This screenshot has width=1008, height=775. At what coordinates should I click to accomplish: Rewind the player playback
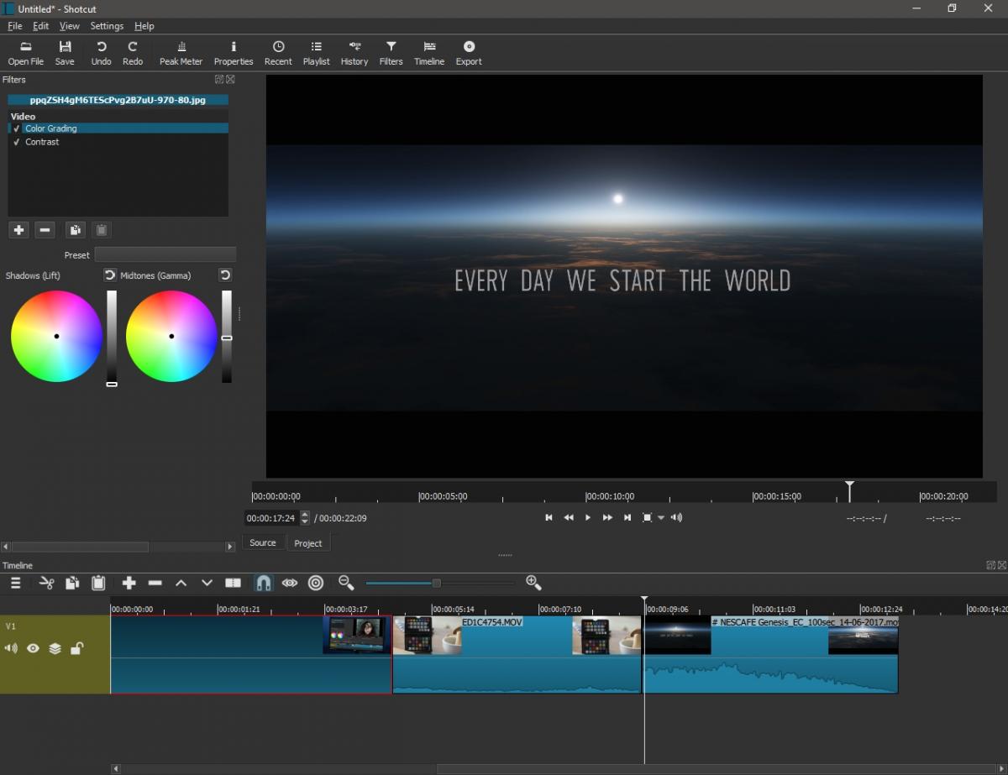[569, 518]
